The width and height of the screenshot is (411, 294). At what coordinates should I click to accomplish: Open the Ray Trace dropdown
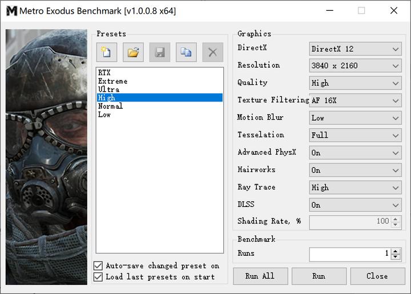355,187
